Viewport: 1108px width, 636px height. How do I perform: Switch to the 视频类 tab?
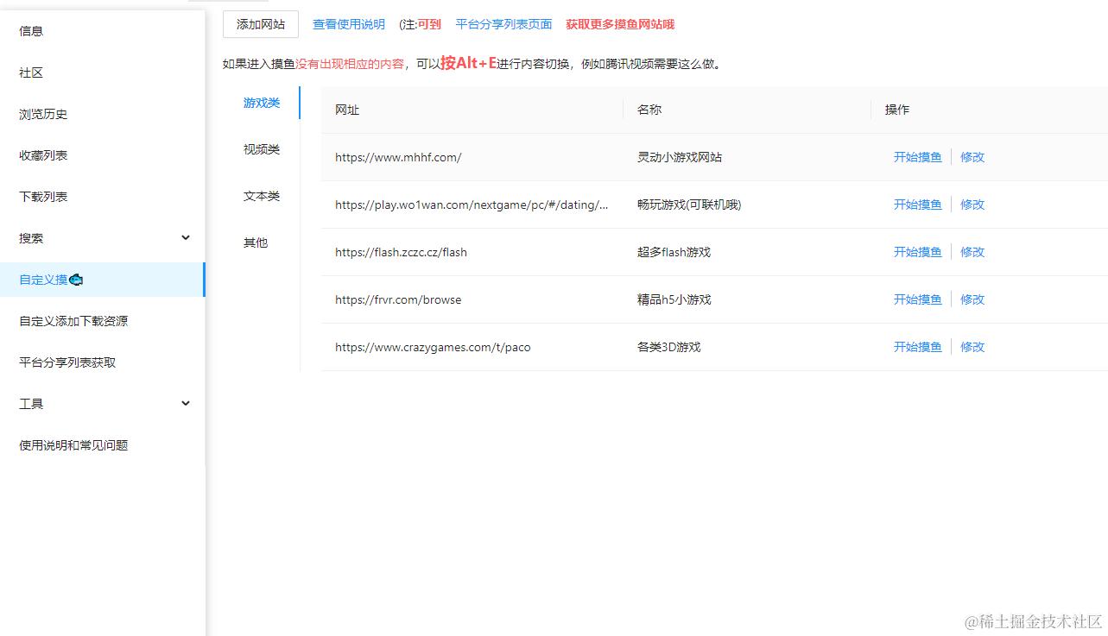[262, 149]
